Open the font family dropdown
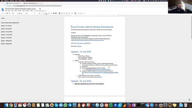Image resolution: width=192 pixels, height=108 pixels. point(28,13)
